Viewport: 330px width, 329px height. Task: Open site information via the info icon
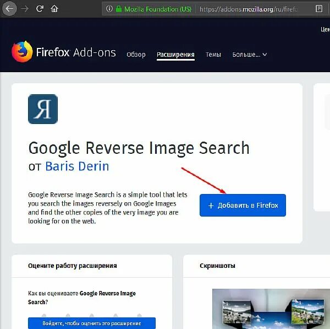point(109,9)
